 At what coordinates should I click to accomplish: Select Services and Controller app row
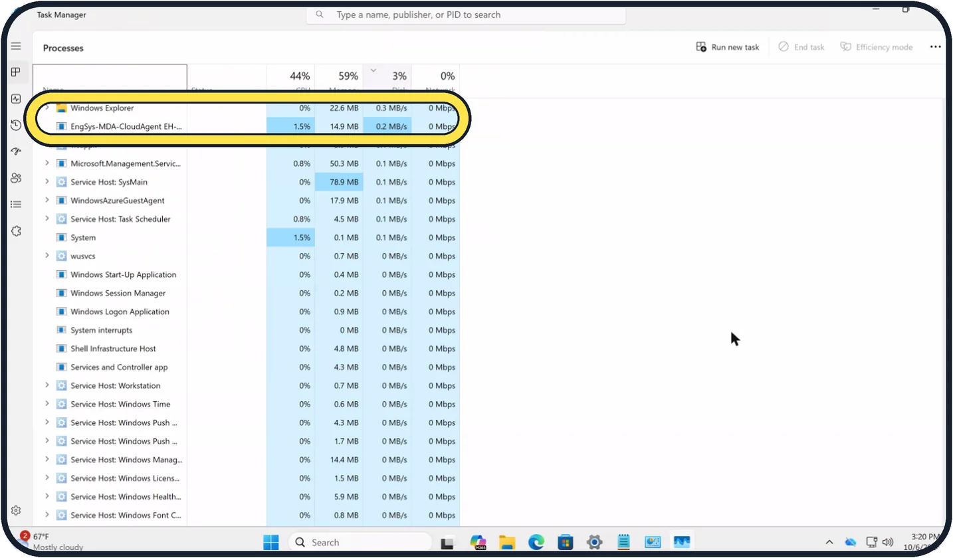click(247, 367)
